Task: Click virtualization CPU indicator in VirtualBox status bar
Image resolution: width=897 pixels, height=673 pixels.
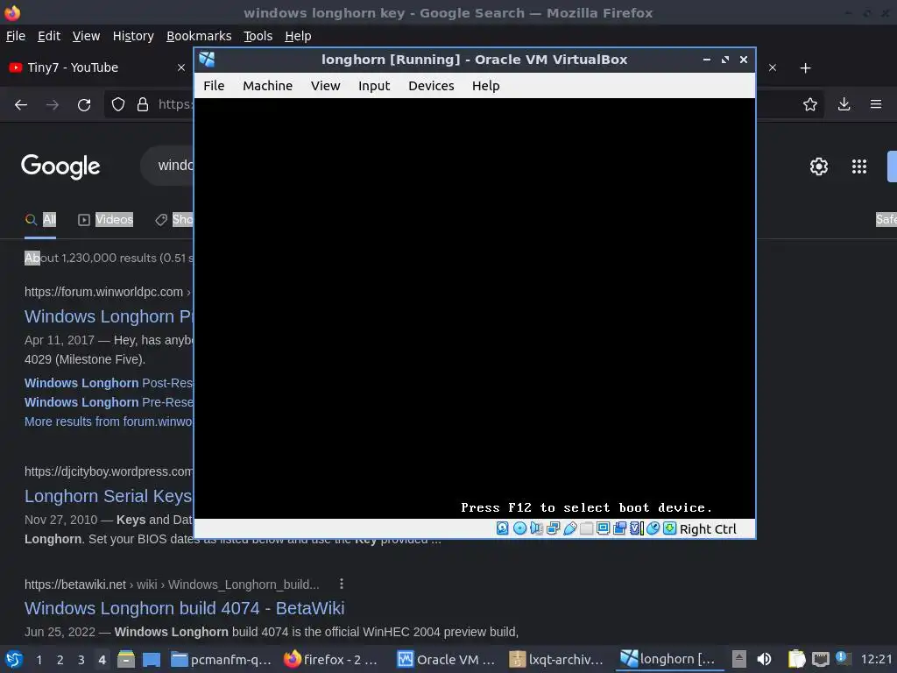Action: (636, 528)
